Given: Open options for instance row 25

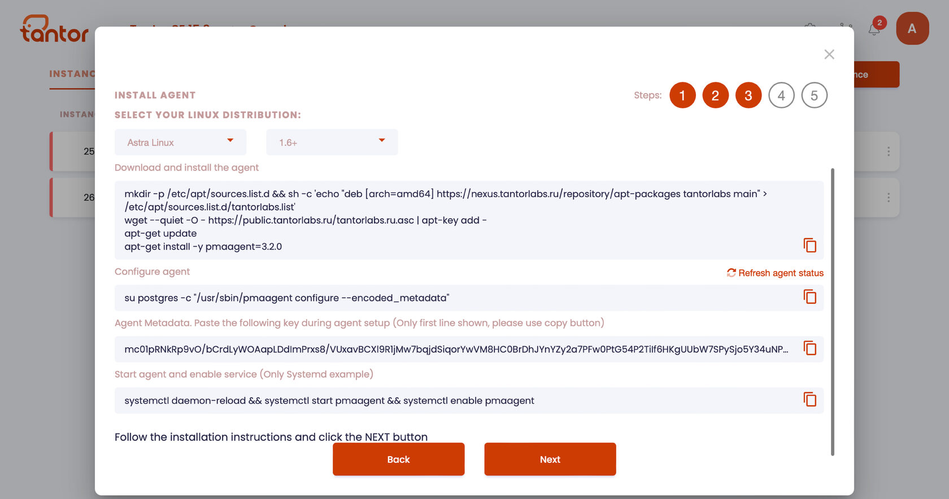Looking at the screenshot, I should [889, 151].
